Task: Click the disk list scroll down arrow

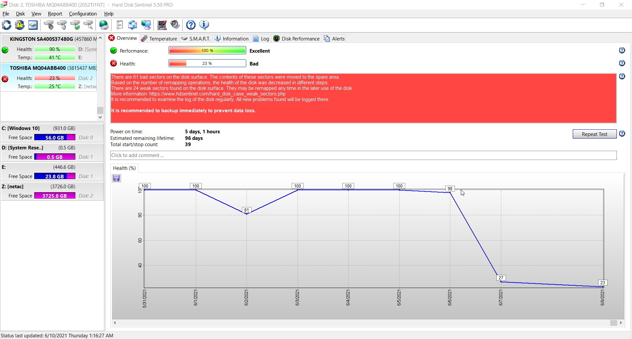Action: tap(100, 117)
